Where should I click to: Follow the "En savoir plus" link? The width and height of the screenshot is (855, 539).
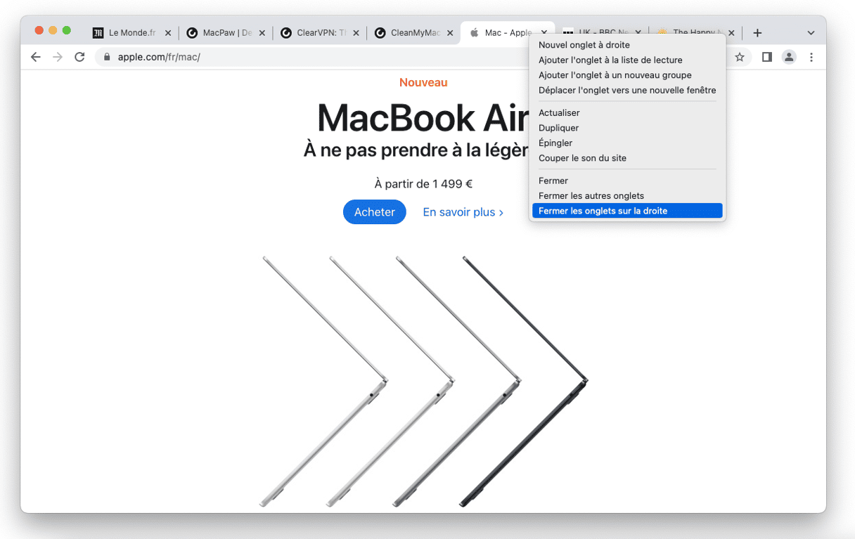pos(463,212)
